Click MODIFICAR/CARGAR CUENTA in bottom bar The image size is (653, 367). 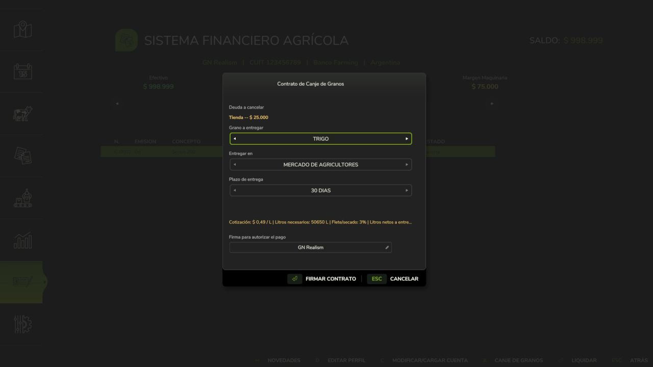click(430, 360)
